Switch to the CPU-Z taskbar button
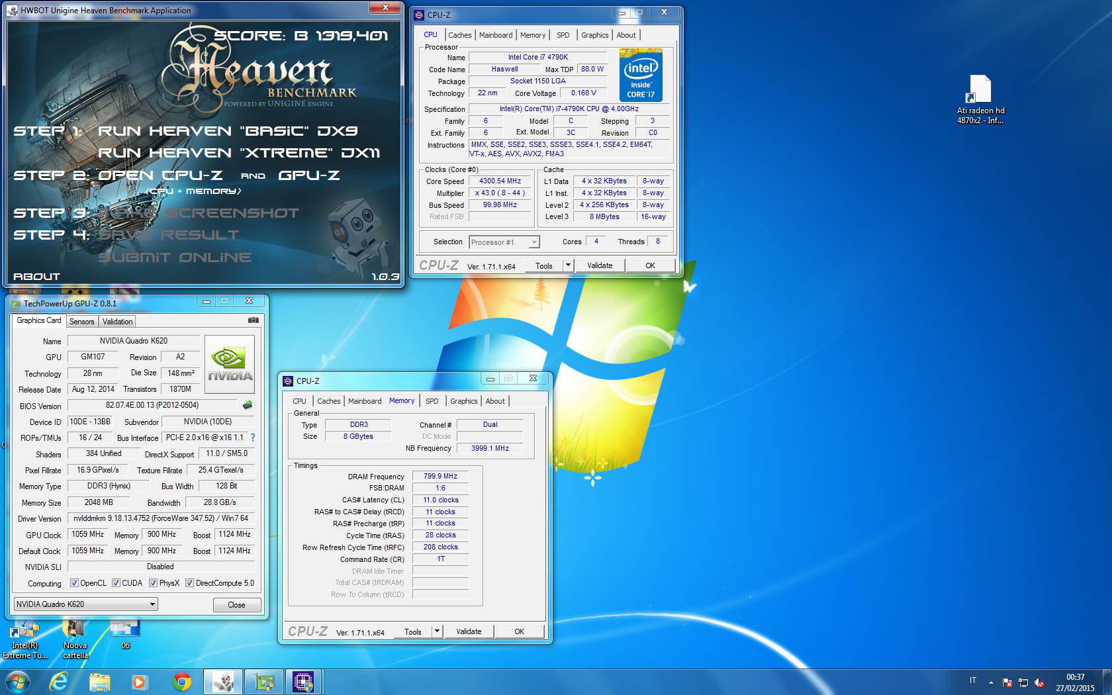Viewport: 1112px width, 695px height. pos(304,682)
